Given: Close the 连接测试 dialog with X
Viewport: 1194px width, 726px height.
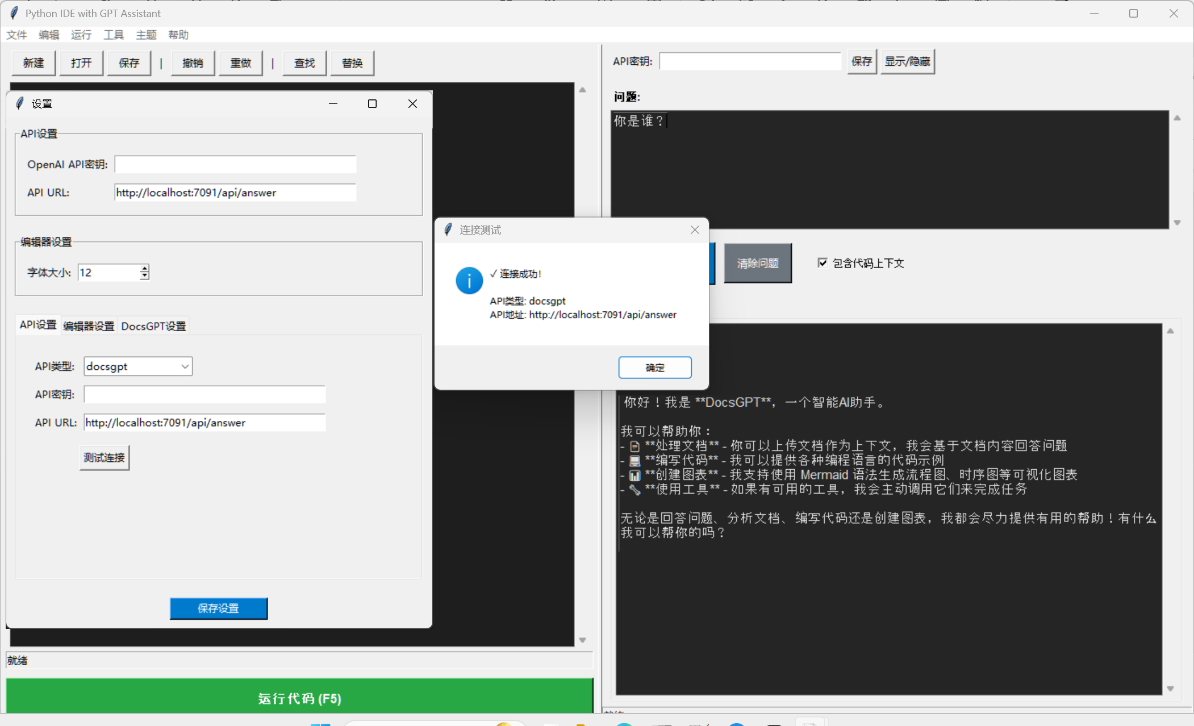Looking at the screenshot, I should point(695,230).
